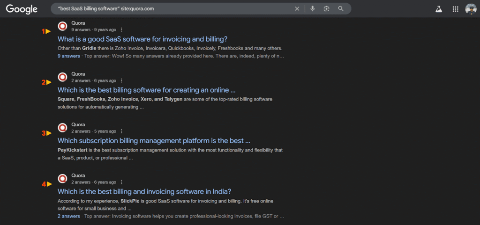Click "9 answers" link under first result
The height and width of the screenshot is (225, 480).
(x=68, y=56)
